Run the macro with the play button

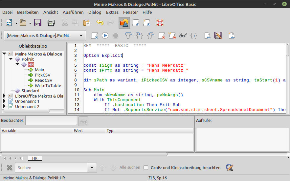click(105, 35)
